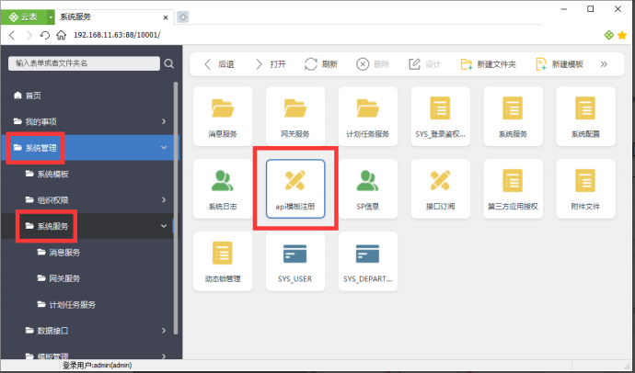The width and height of the screenshot is (635, 373).
Task: Click 打开 toolbar button
Action: tap(271, 64)
